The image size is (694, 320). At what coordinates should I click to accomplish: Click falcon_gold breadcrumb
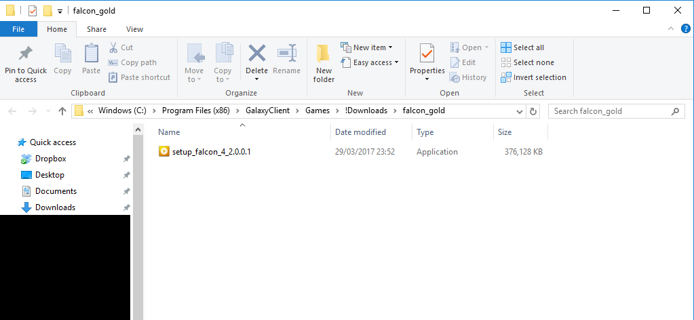tap(423, 111)
